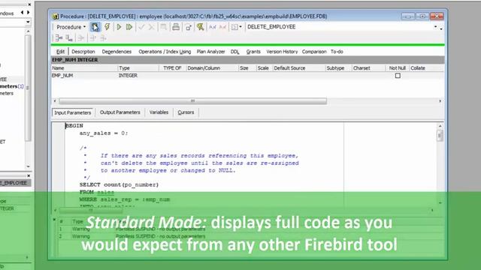Open the Dependencies tab
This screenshot has width=481, height=270.
click(x=116, y=52)
